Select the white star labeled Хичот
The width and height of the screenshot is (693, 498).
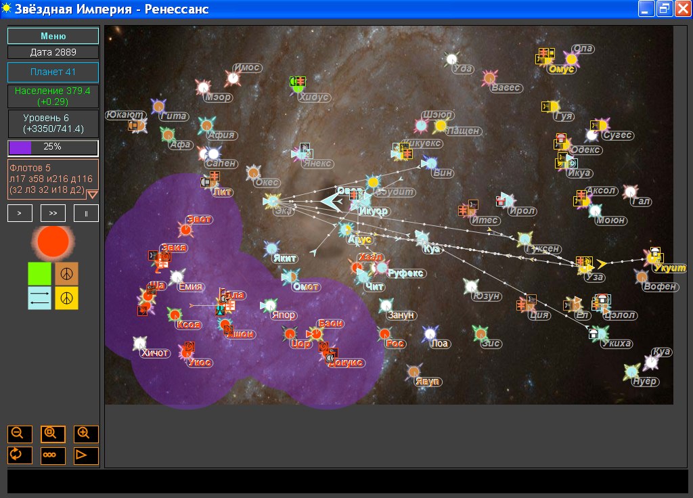coord(139,343)
